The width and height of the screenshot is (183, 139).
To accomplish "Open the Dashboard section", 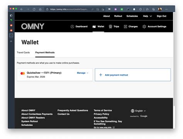I will [79, 27].
